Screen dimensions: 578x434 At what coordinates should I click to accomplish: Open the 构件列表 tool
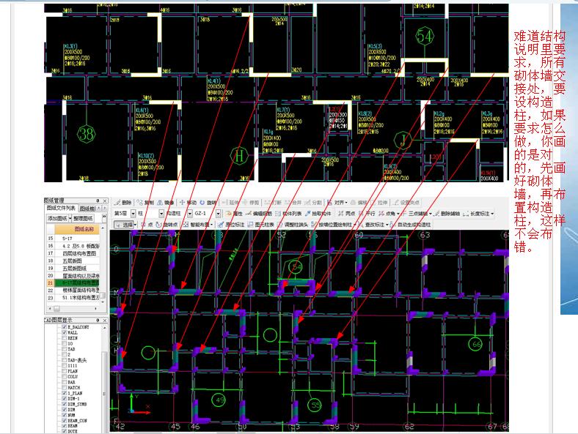point(288,213)
